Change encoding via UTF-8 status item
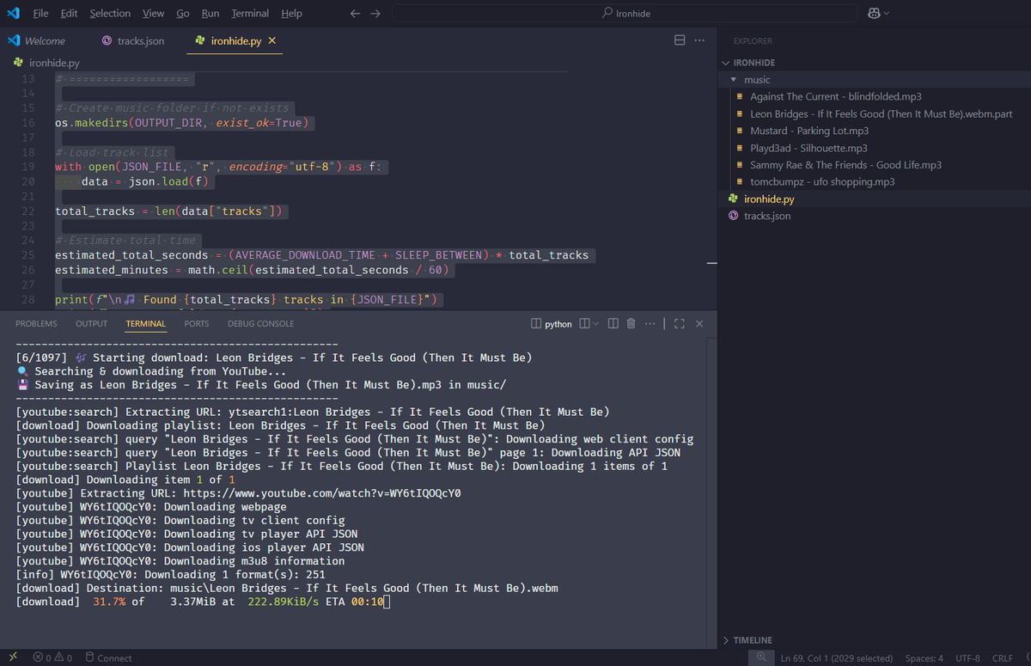Screen dimensions: 1031x666 (967, 658)
